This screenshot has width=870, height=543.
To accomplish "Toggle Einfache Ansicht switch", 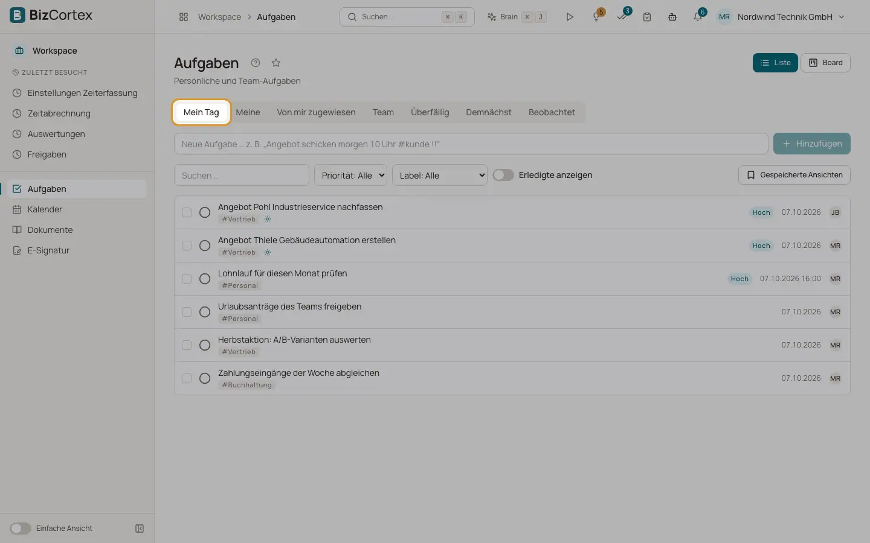I will (x=21, y=529).
